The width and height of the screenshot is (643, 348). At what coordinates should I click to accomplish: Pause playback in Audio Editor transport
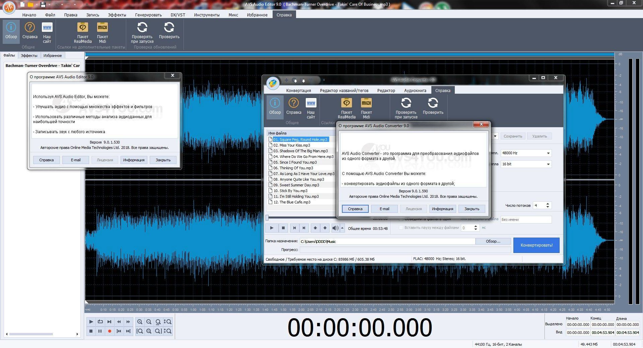[100, 331]
